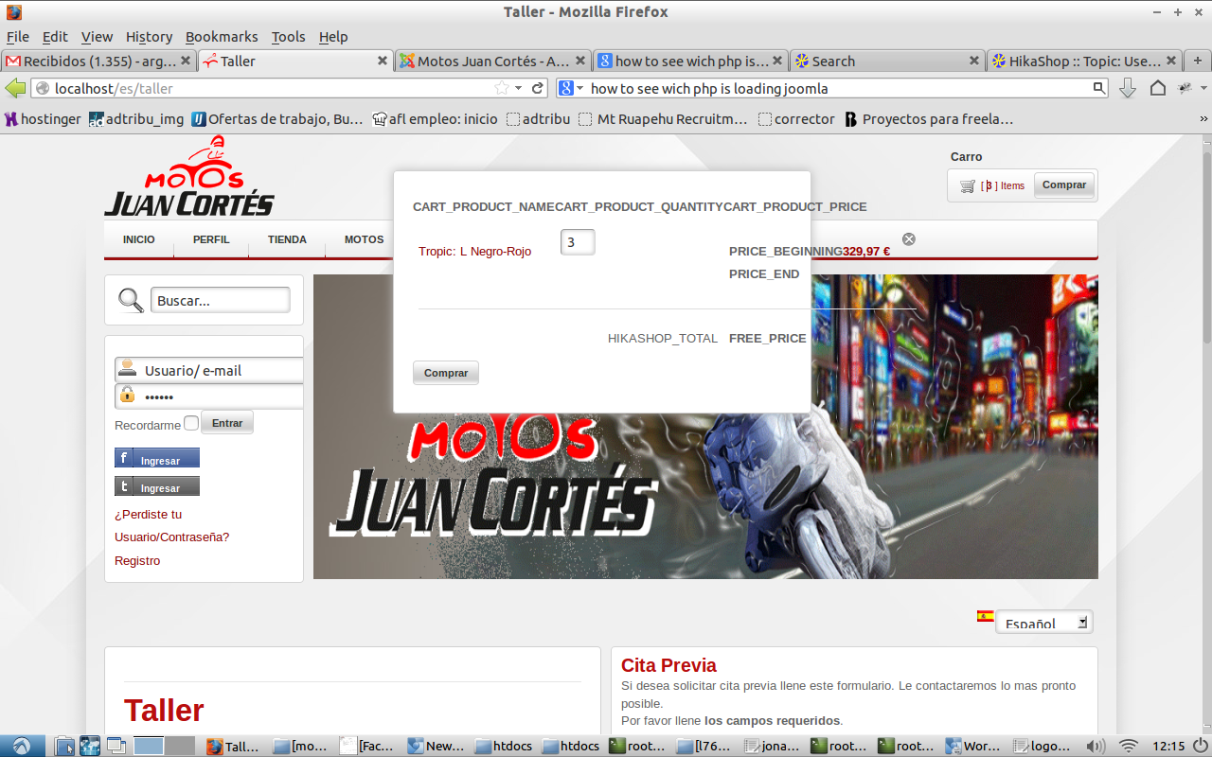Switch to the Recibidos Gmail tab
Image resolution: width=1212 pixels, height=757 pixels.
pos(98,61)
